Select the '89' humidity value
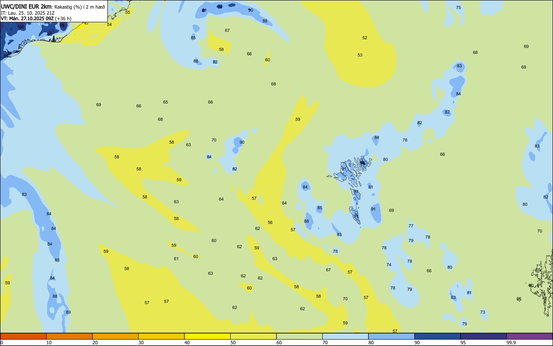Image resolution: width=553 pixels, height=346 pixels. pyautogui.click(x=68, y=312)
